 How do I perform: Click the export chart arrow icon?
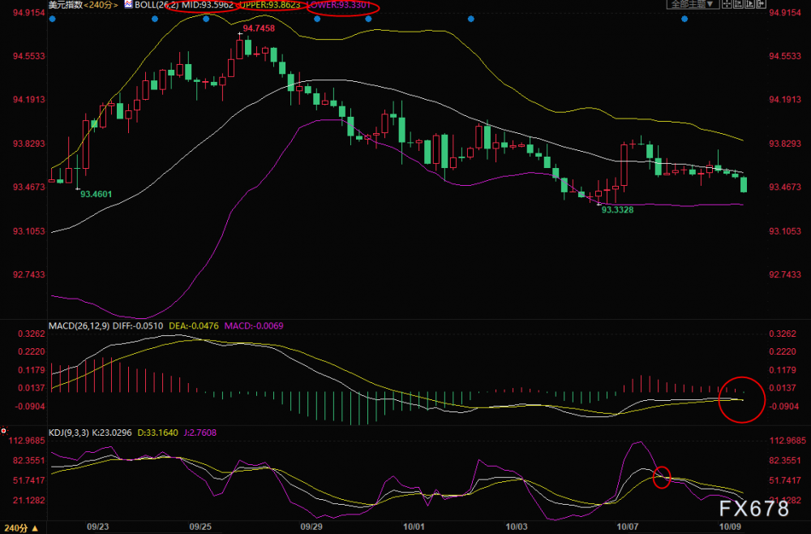tap(761, 4)
